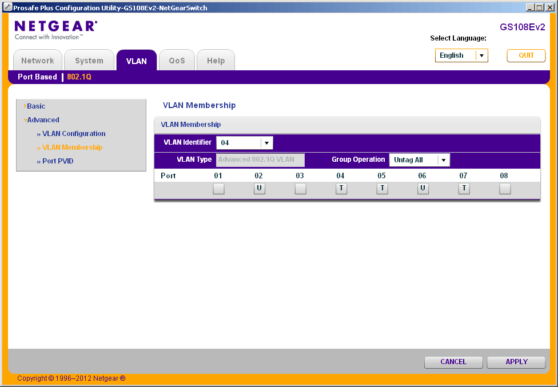This screenshot has width=558, height=387.
Task: Click the Copyright 1996-2012 Netgear text
Action: pyautogui.click(x=71, y=378)
